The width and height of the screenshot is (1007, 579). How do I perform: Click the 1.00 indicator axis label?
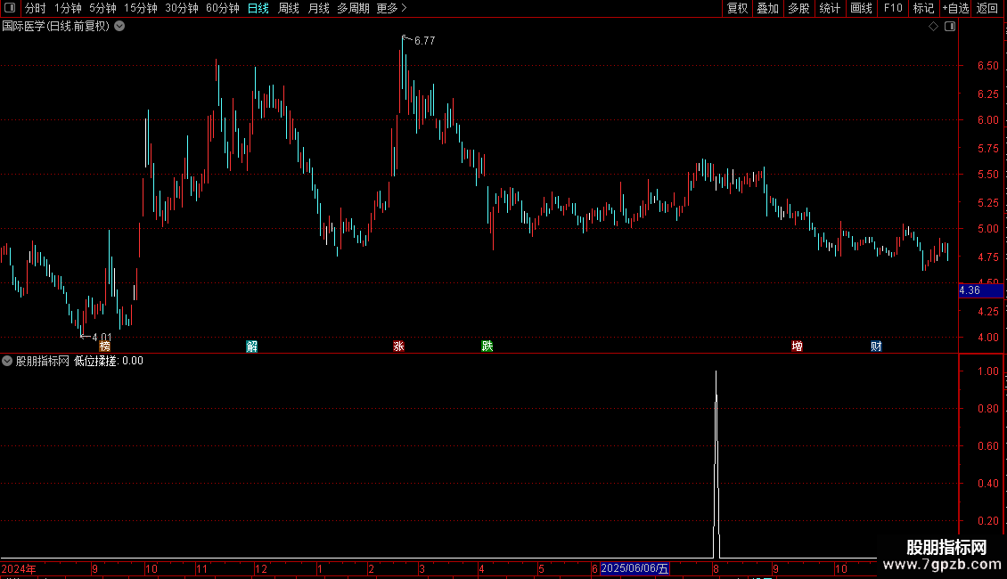coord(987,371)
